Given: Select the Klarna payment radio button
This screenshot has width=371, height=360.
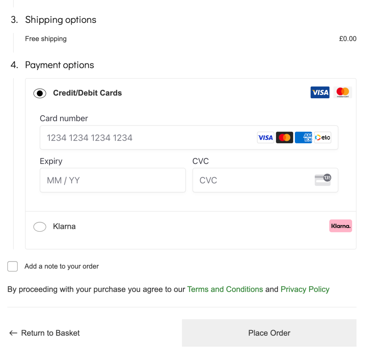Looking at the screenshot, I should [40, 227].
